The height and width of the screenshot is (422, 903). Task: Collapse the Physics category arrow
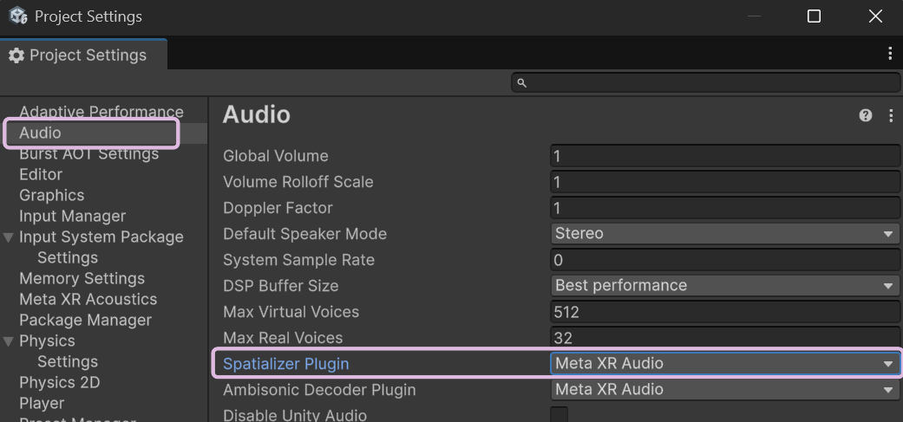tap(9, 341)
